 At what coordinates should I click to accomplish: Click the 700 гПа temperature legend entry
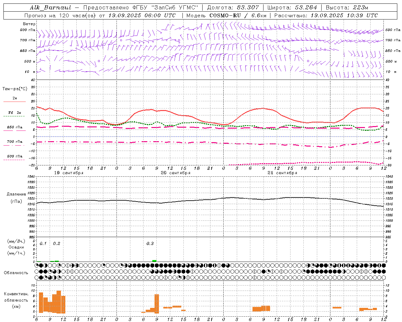point(14,142)
